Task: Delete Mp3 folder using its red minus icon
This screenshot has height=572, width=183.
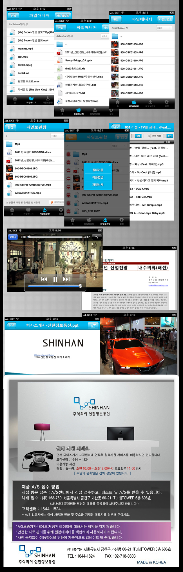Action: pos(68,154)
